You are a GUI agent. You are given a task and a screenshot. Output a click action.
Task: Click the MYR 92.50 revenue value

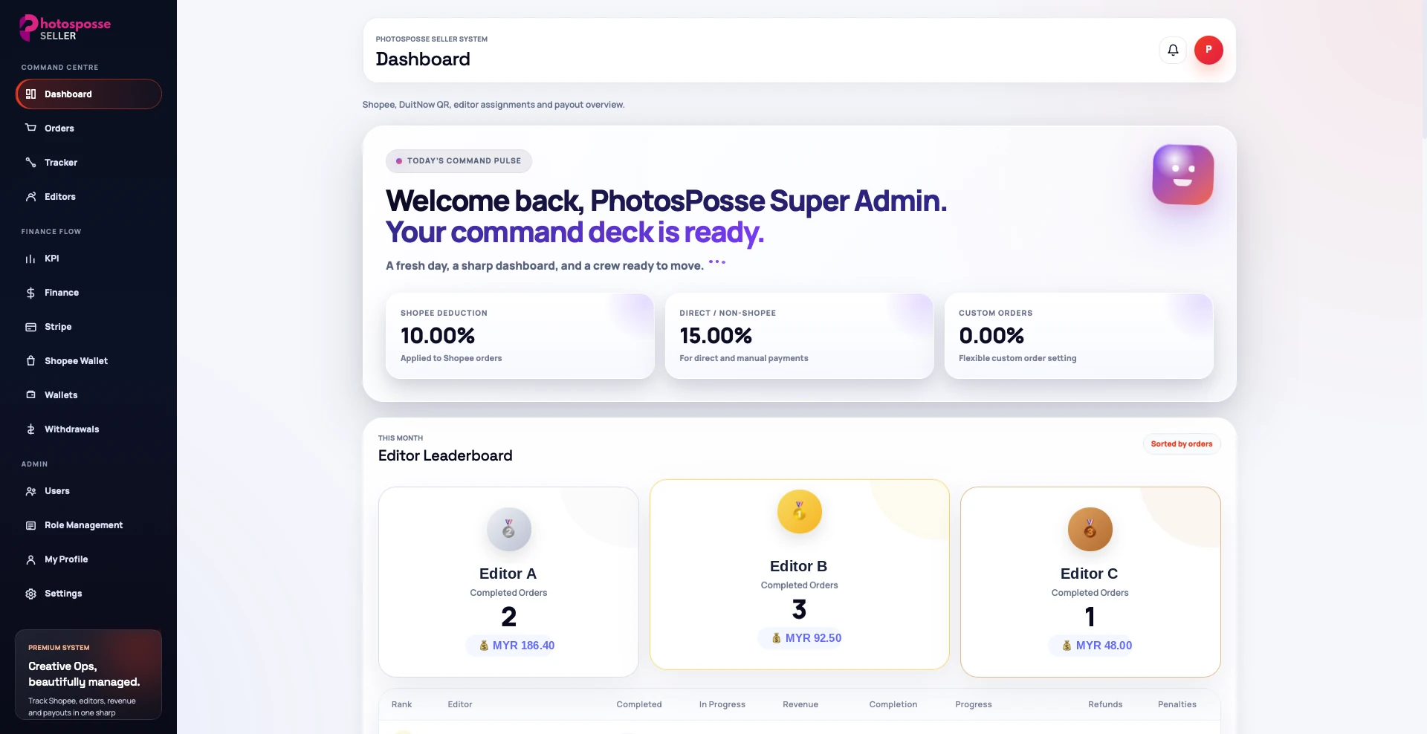click(x=813, y=638)
